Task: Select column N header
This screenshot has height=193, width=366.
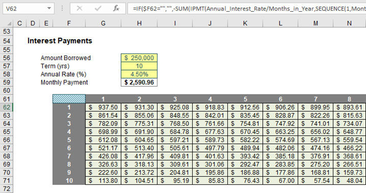Action: coord(349,23)
